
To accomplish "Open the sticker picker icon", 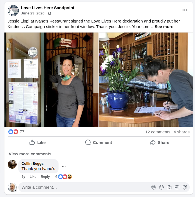I will pos(185,187).
